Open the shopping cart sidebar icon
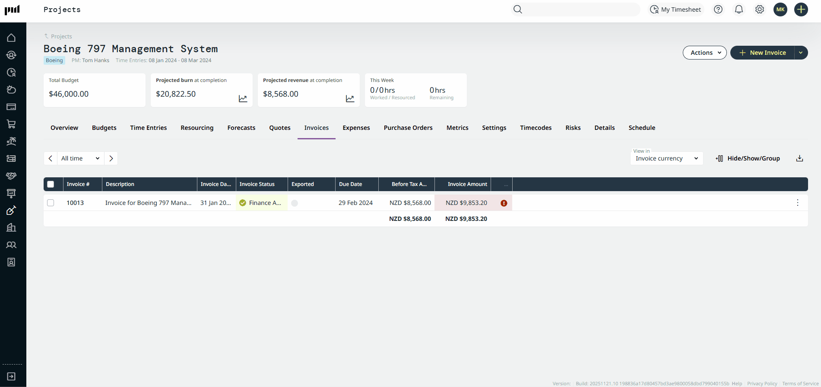This screenshot has height=387, width=821. tap(11, 124)
